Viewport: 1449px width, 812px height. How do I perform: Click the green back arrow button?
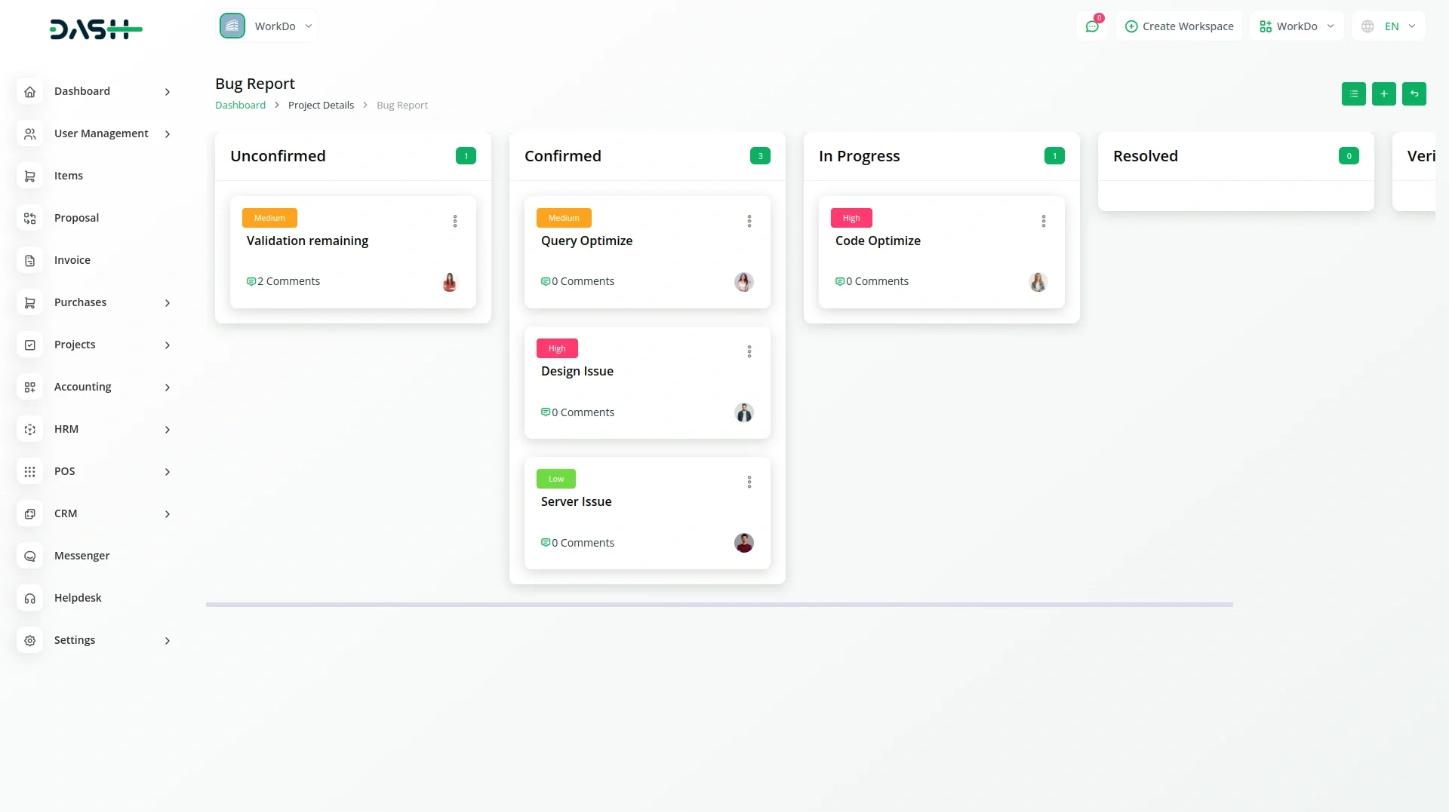pyautogui.click(x=1414, y=94)
